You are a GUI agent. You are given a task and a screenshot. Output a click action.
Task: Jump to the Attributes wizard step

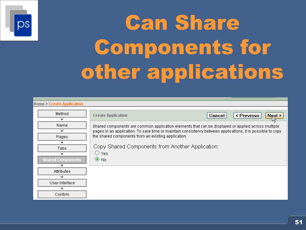pyautogui.click(x=62, y=171)
